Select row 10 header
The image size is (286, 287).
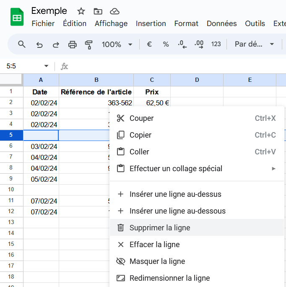(11, 190)
